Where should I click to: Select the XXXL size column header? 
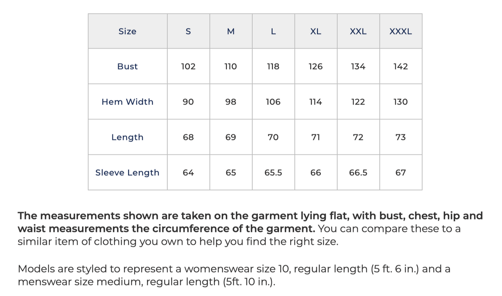(x=401, y=31)
